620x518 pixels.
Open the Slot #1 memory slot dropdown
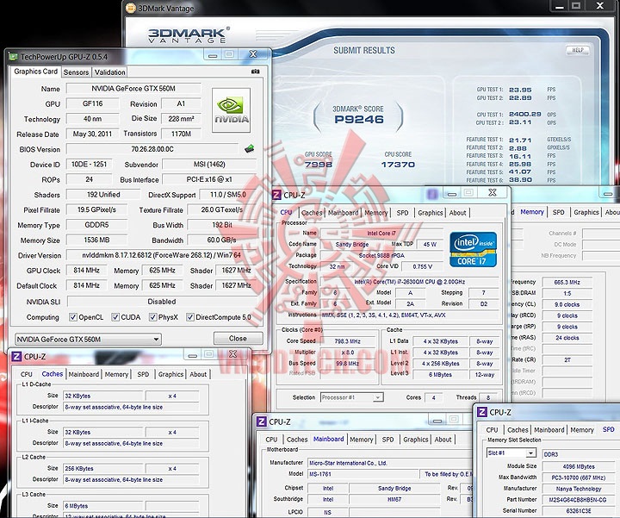click(x=512, y=453)
